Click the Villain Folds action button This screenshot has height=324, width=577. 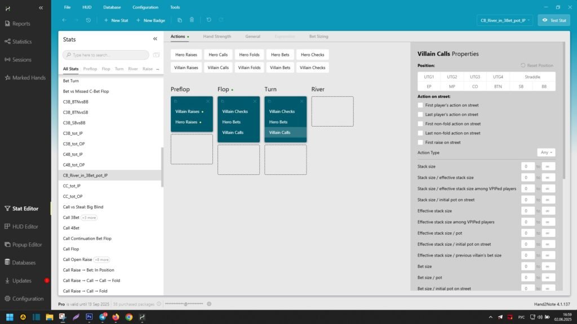(249, 67)
